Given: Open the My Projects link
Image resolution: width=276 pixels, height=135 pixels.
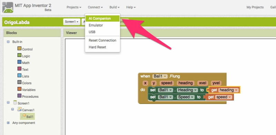Looking at the screenshot, I should click(255, 7).
